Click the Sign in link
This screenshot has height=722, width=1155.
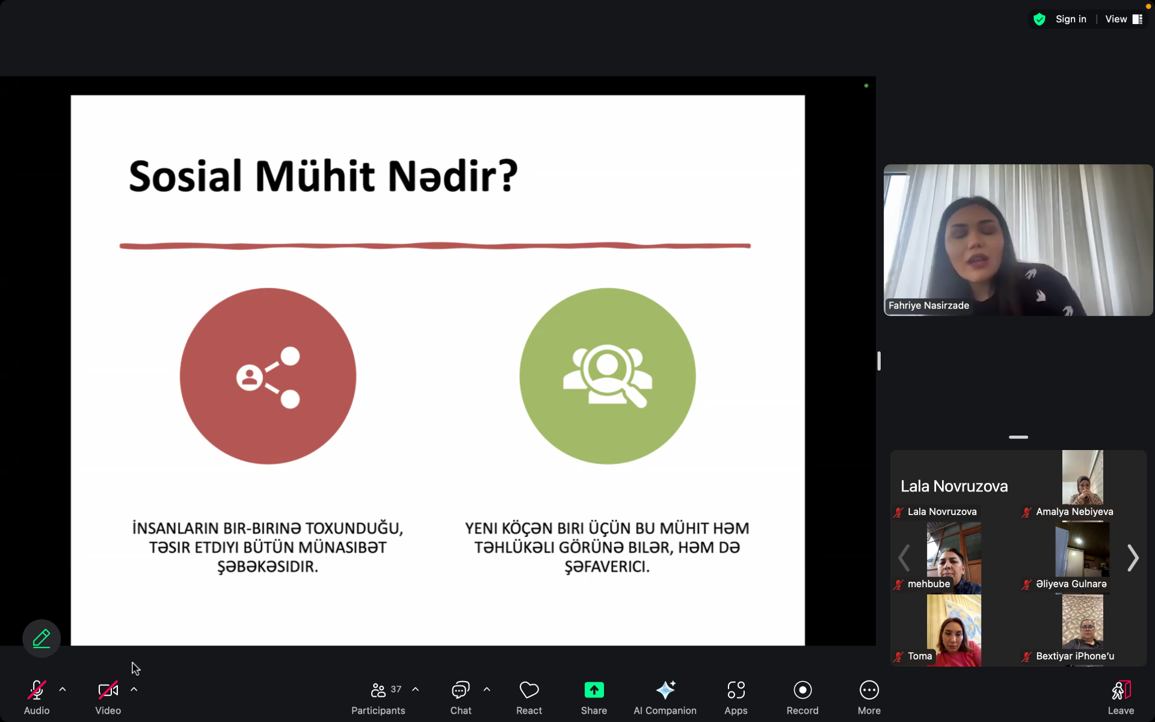point(1071,19)
